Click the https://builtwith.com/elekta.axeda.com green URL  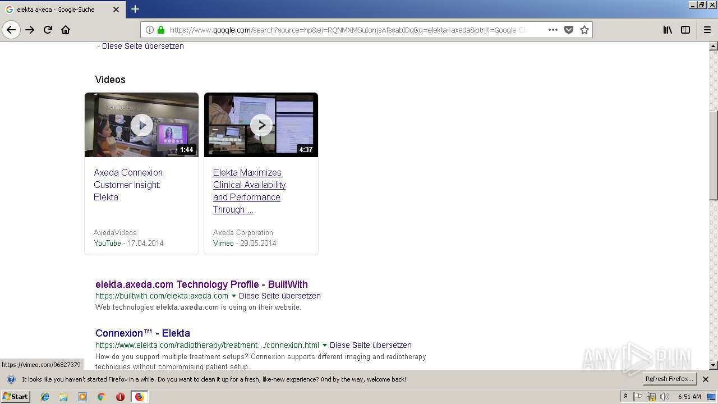tap(162, 296)
